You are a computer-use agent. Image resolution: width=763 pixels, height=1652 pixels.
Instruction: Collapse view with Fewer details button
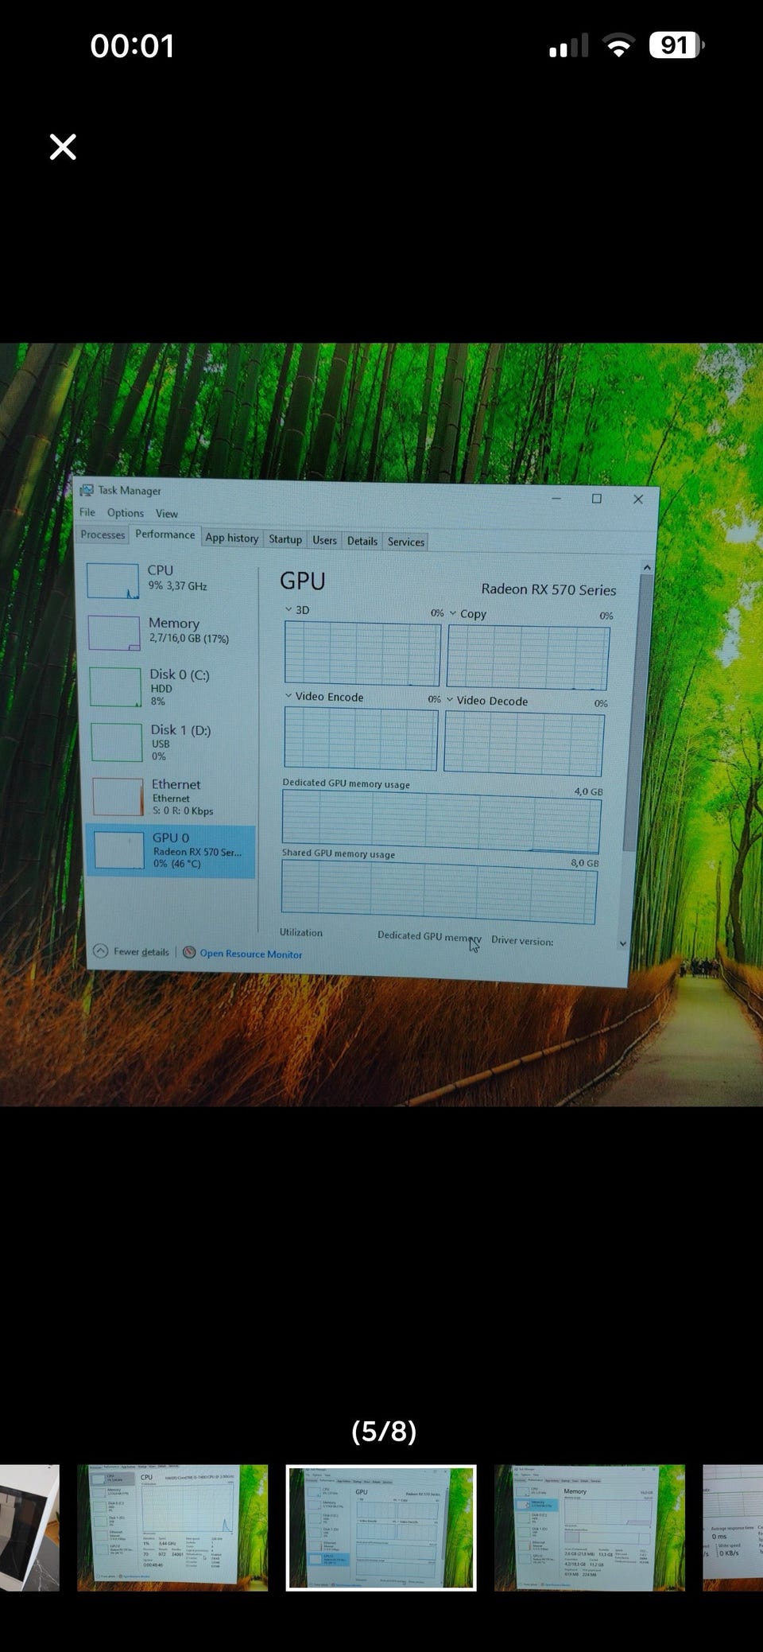(132, 951)
